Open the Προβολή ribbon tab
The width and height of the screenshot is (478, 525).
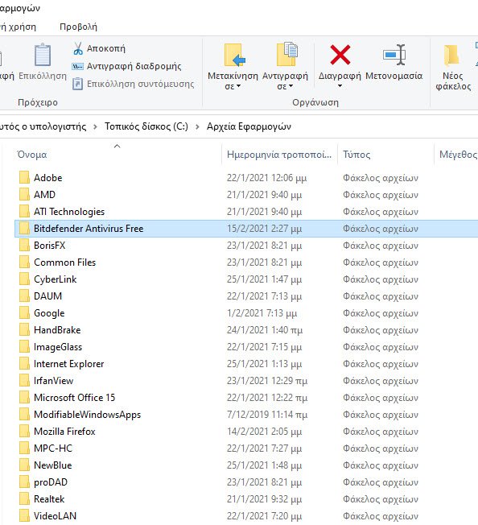pos(78,27)
